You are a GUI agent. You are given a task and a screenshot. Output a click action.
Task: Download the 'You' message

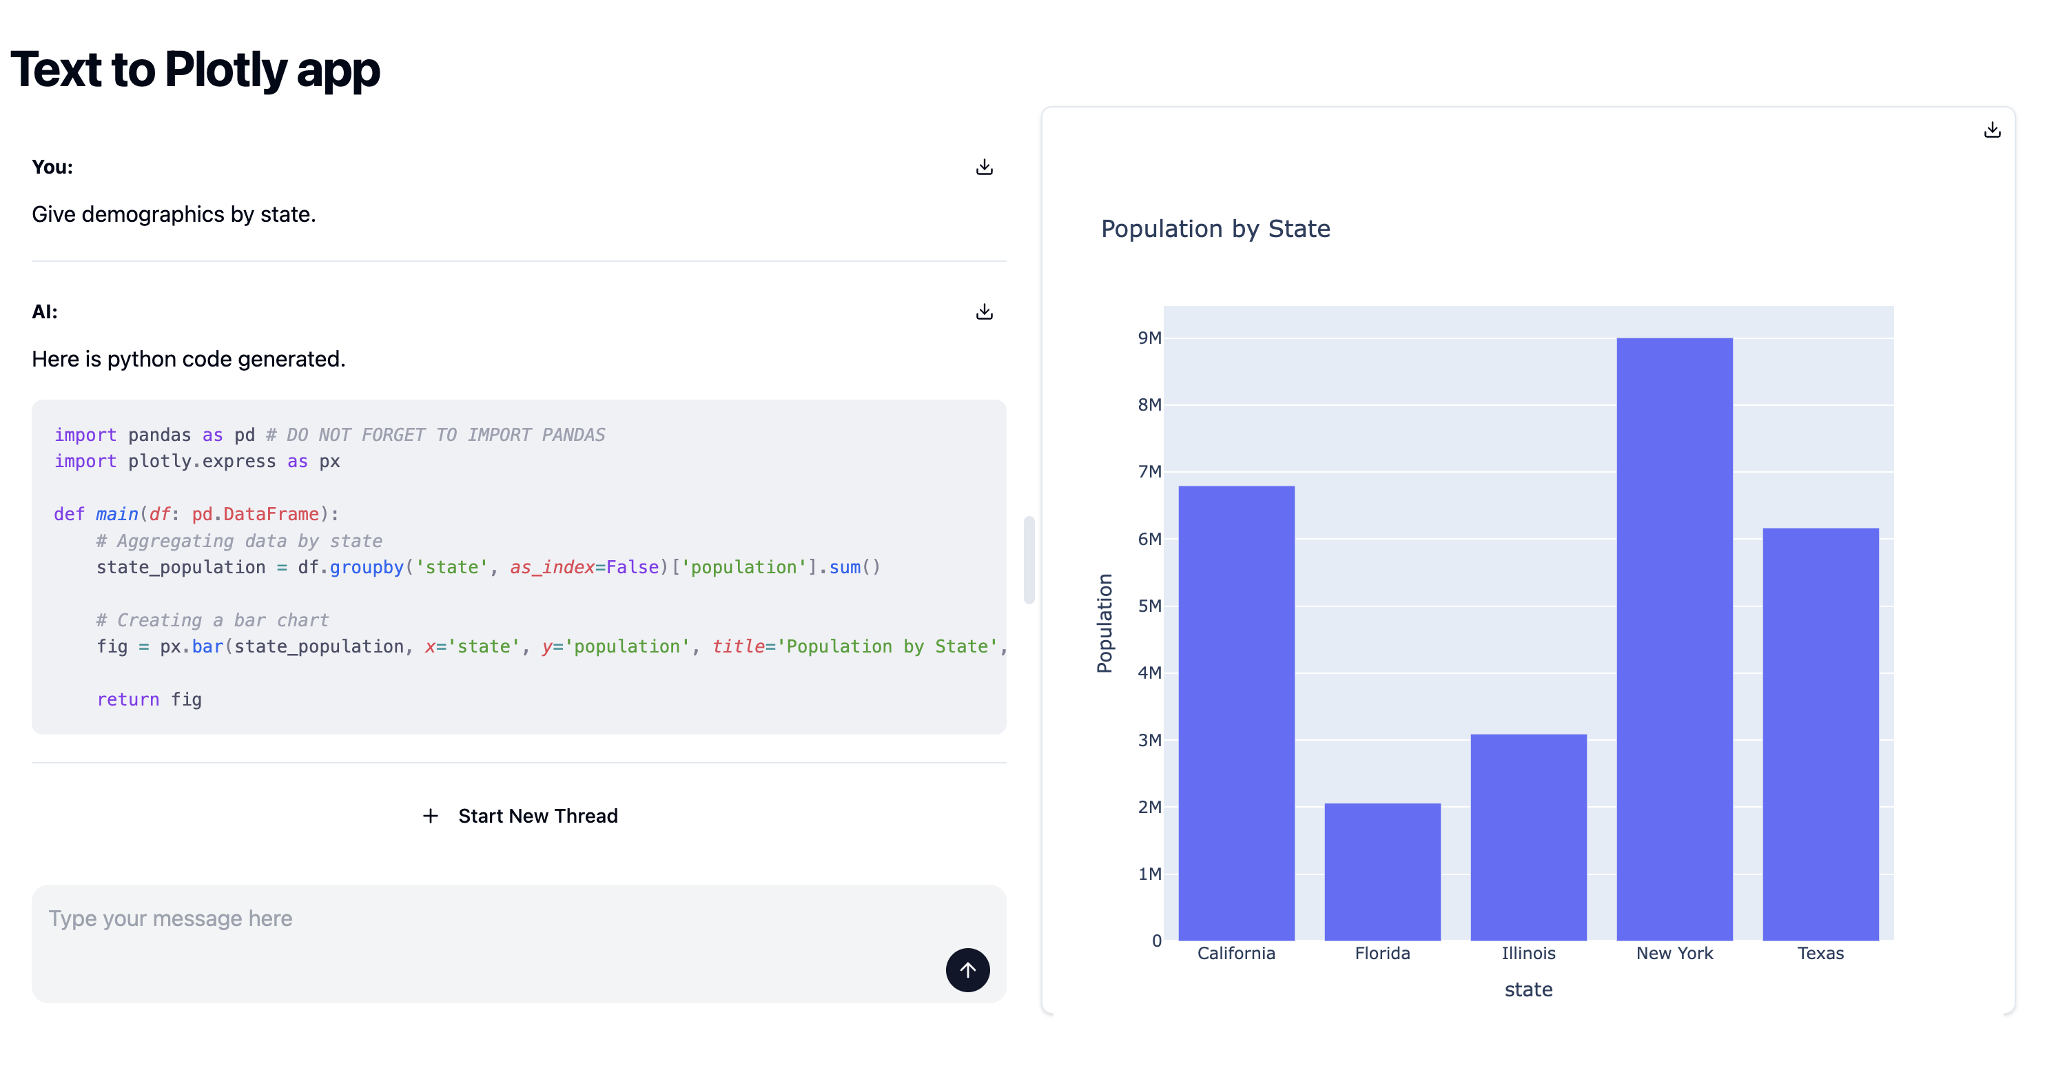tap(984, 167)
